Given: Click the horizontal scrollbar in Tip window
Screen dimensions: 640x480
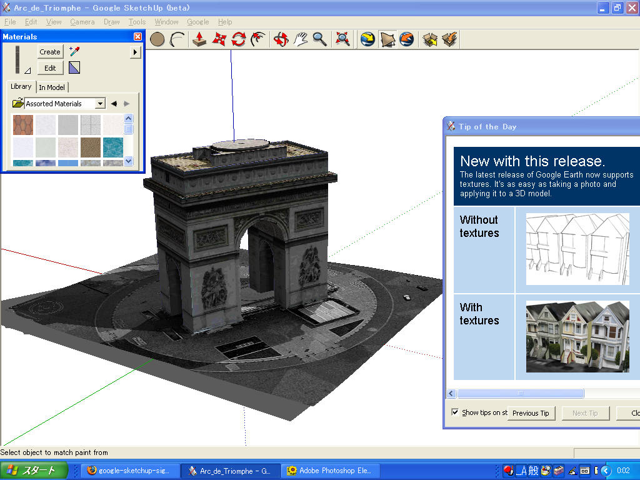Looking at the screenshot, I should coord(521,394).
